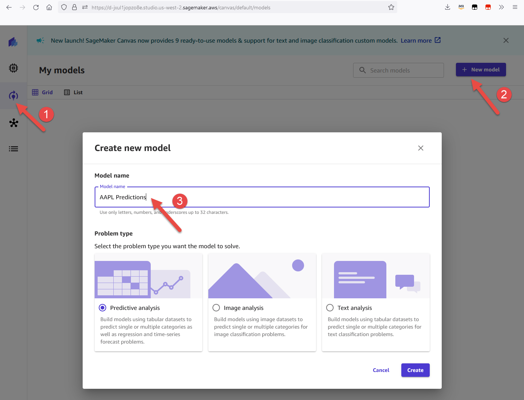The height and width of the screenshot is (400, 524).
Task: Bookmark this page with the star icon
Action: tap(391, 7)
